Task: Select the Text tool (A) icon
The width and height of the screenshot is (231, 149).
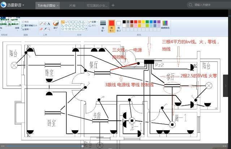Action: click(49, 24)
